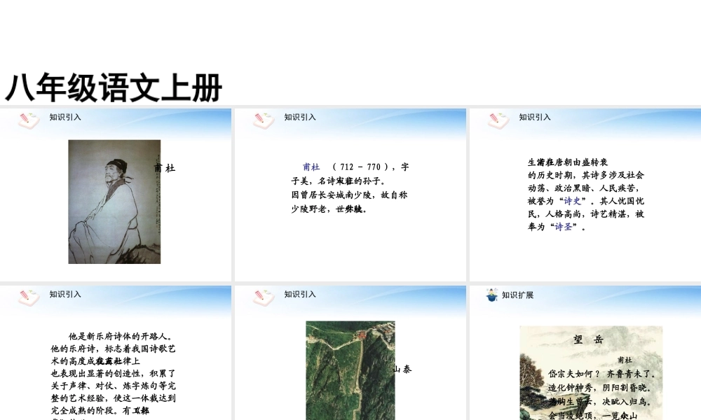701x420 pixels.
Task: Click the 知识扩展 header label
Action: click(x=518, y=295)
